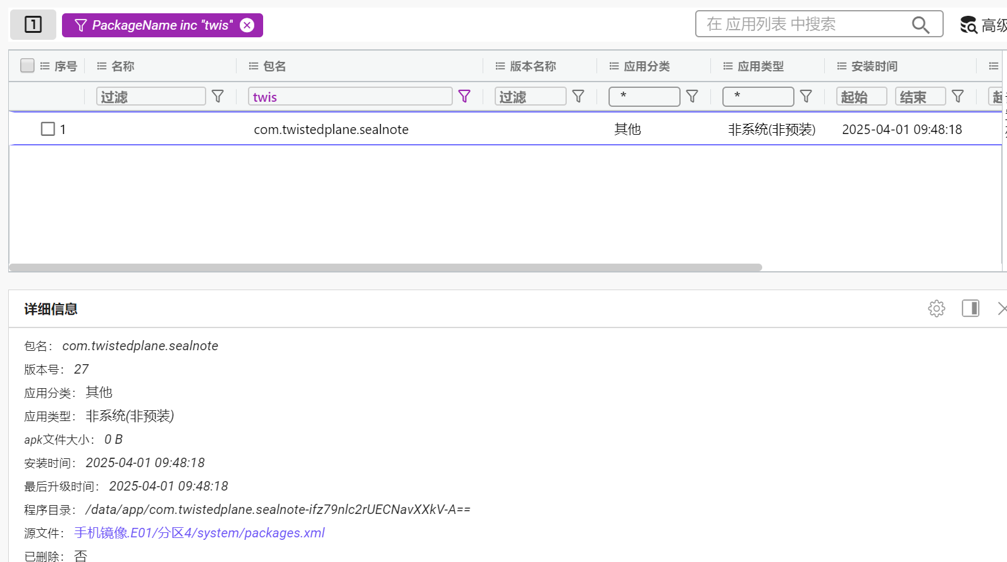Click the 结束 install time field
Viewport: 1007px width, 562px height.
pyautogui.click(x=920, y=96)
